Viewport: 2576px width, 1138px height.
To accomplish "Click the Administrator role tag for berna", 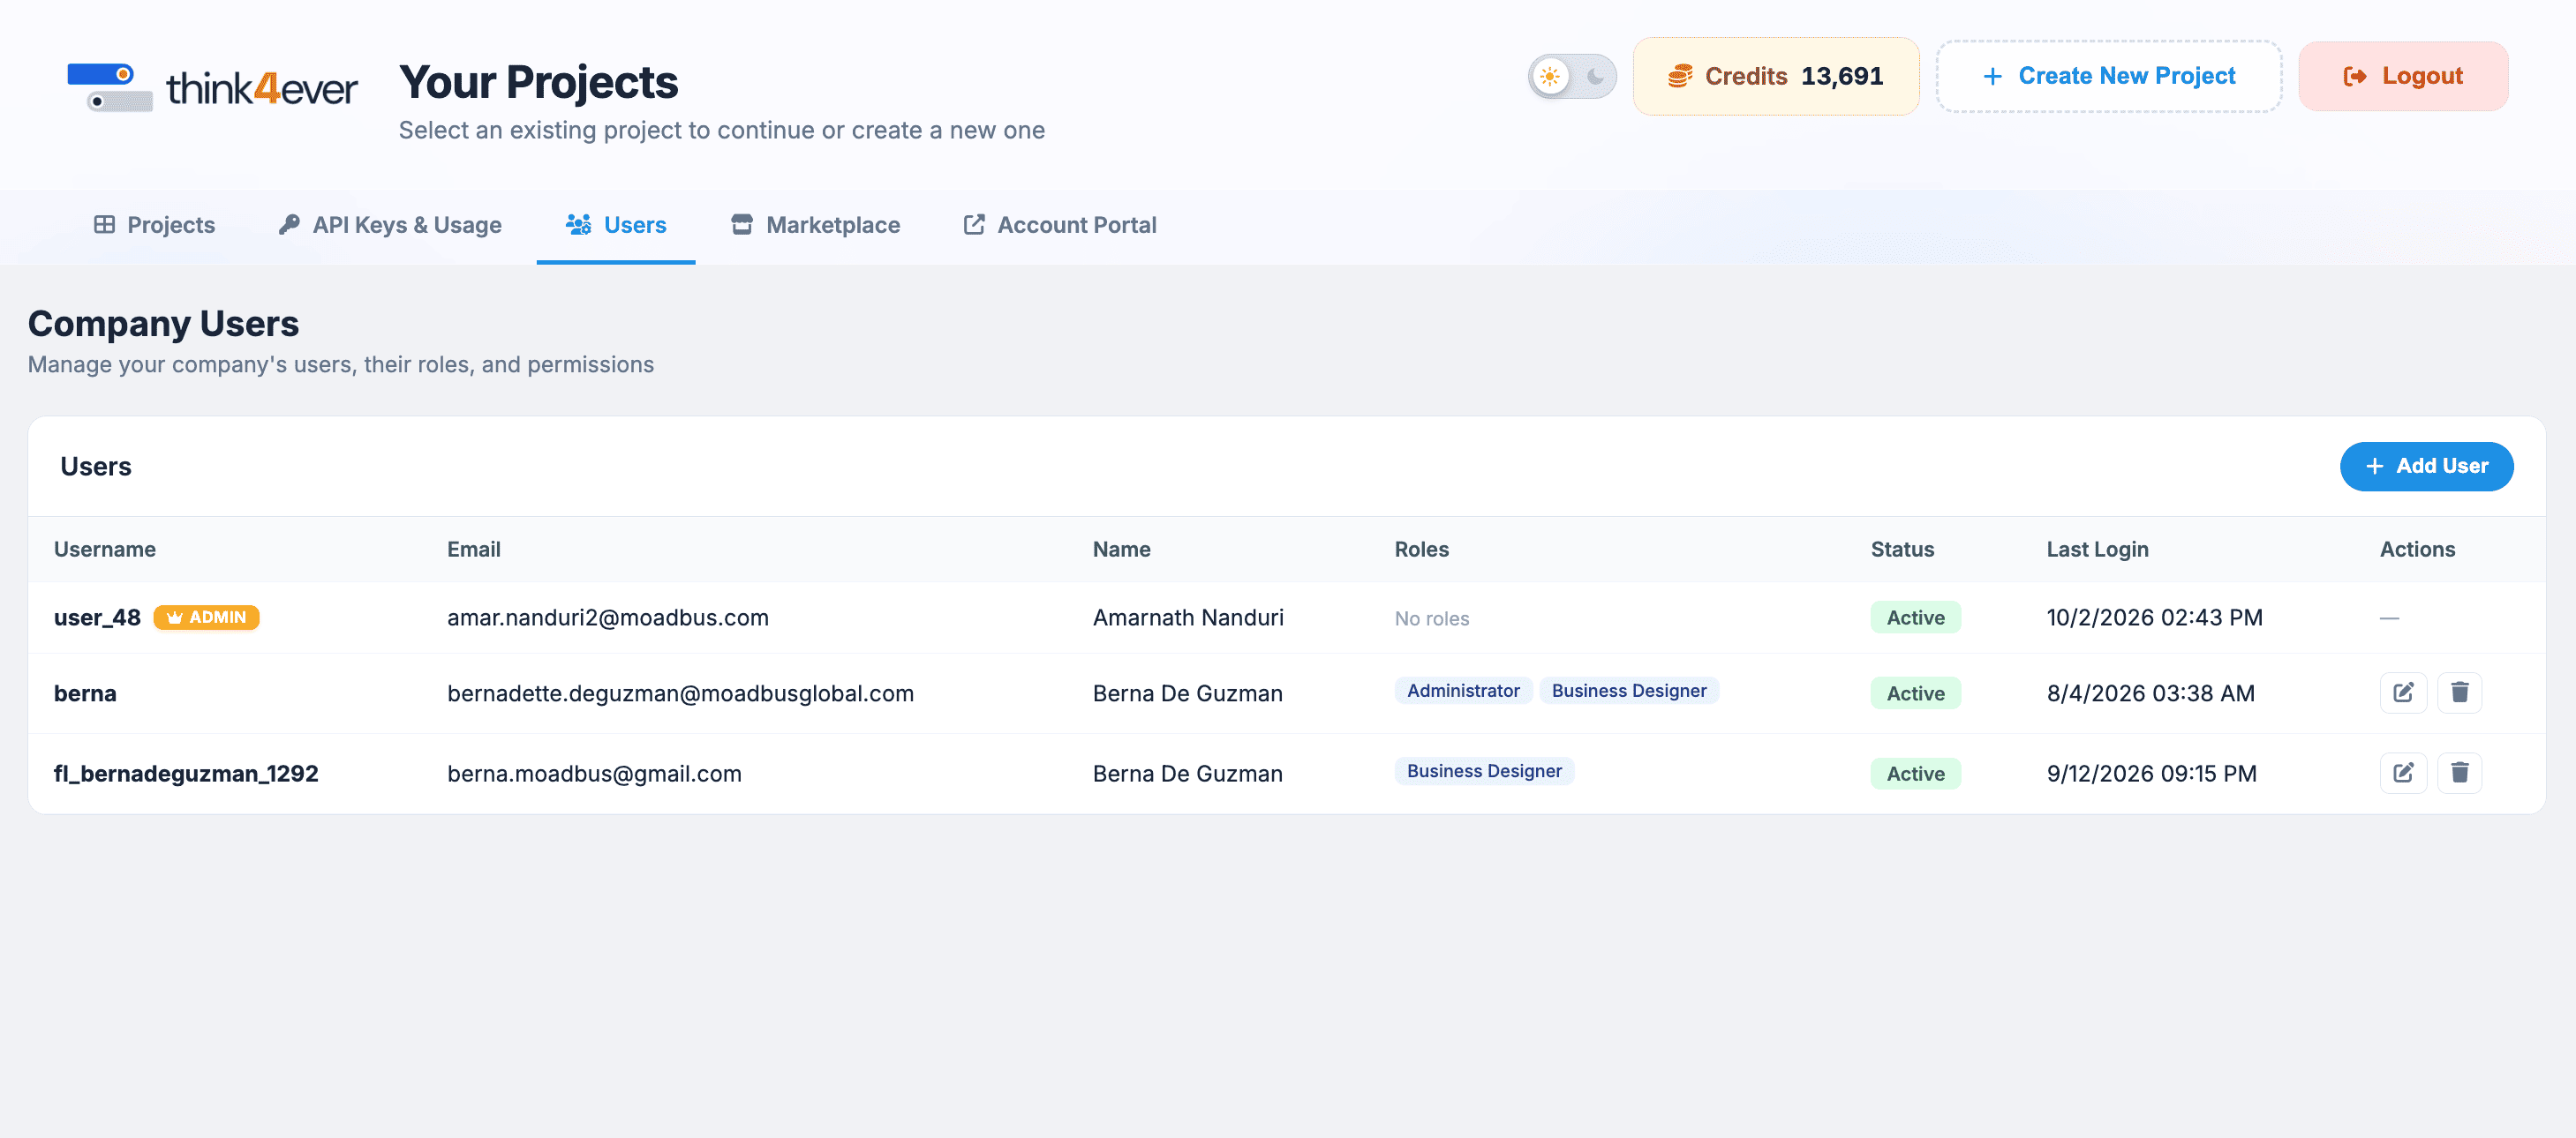I will tap(1463, 691).
